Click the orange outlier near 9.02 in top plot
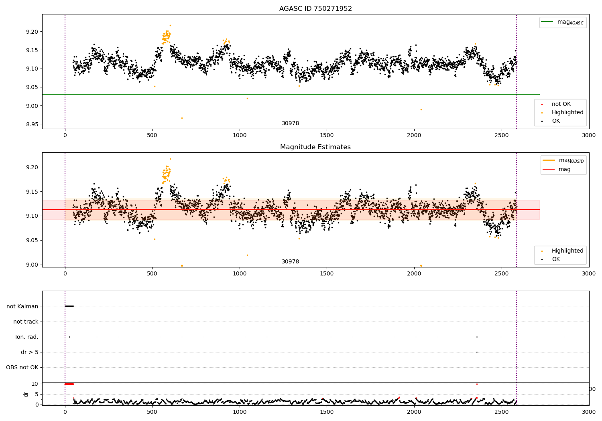602x421 pixels. (x=247, y=98)
